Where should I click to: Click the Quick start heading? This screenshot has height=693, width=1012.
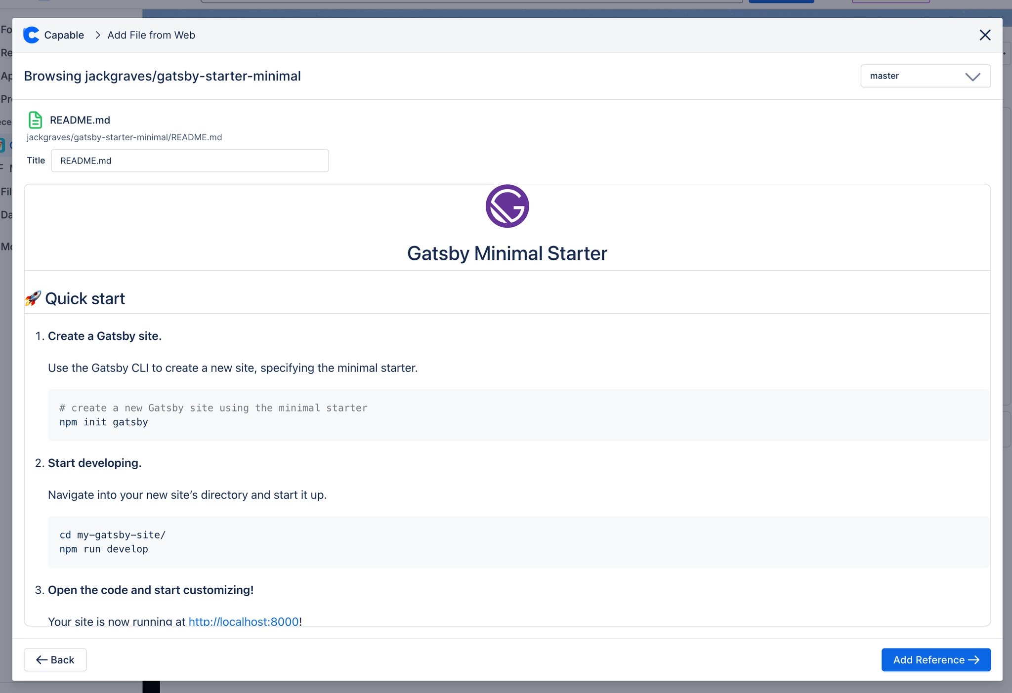pyautogui.click(x=85, y=299)
